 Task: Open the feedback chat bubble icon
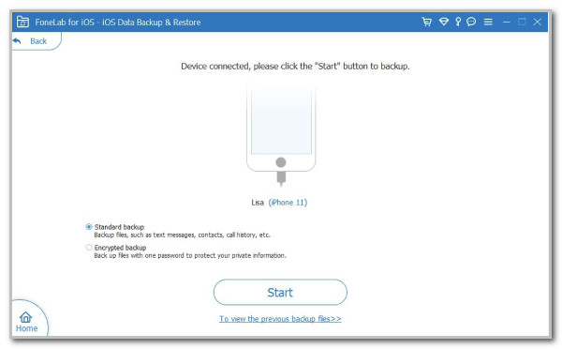(x=471, y=22)
